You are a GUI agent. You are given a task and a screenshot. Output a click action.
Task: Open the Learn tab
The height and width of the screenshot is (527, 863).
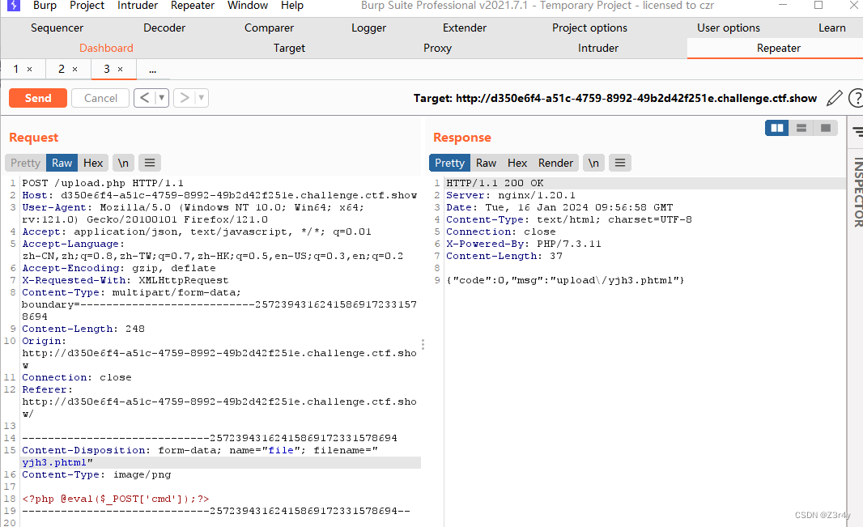pos(832,28)
